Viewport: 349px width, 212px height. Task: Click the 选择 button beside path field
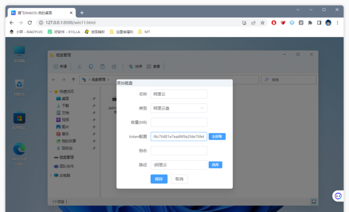tap(215, 165)
